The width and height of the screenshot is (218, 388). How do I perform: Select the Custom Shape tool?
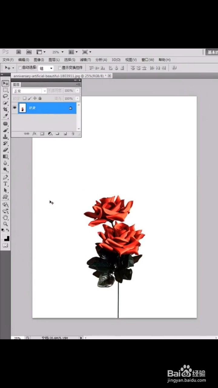click(5, 197)
